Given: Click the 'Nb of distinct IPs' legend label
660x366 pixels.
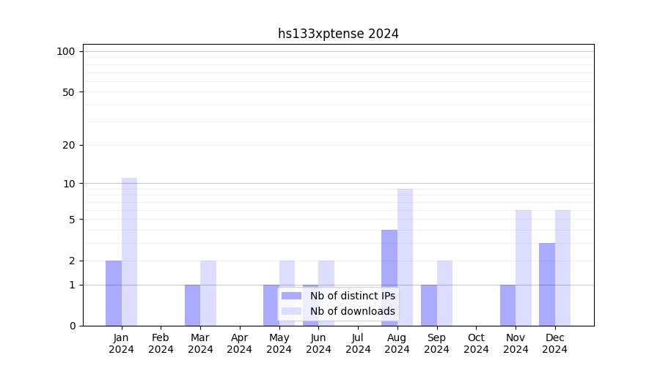Looking at the screenshot, I should pos(352,296).
